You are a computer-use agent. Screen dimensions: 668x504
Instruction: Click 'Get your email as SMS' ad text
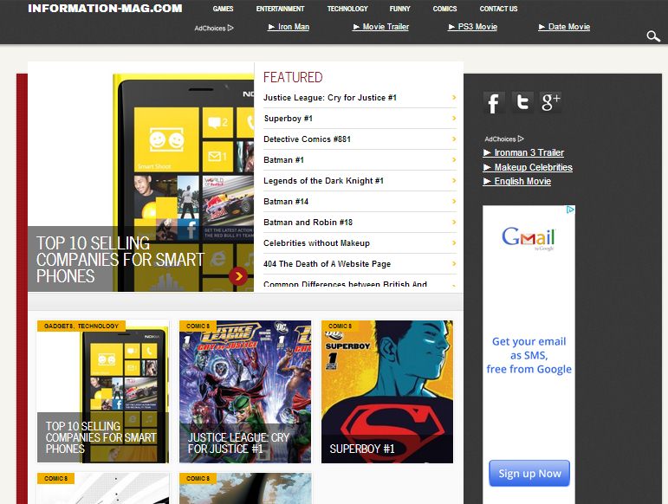[529, 355]
